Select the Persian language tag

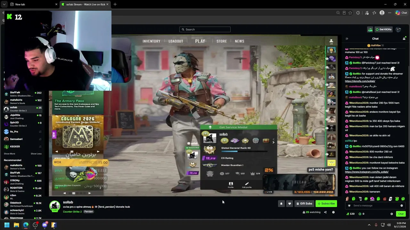89,212
